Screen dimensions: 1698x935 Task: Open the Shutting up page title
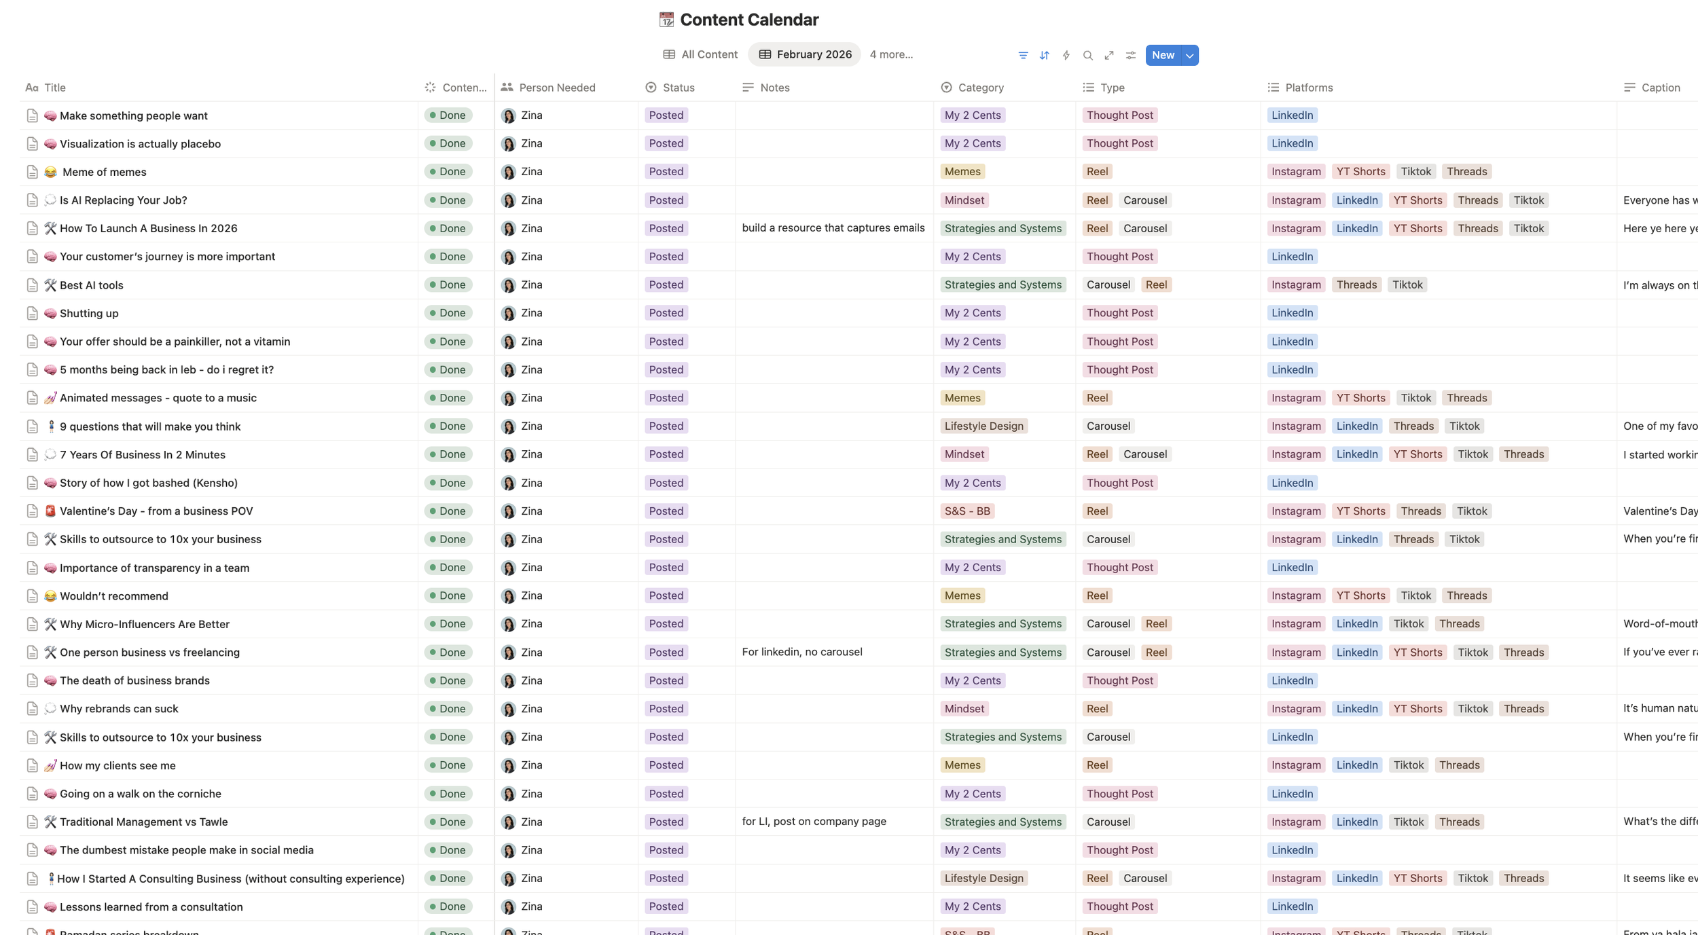coord(89,313)
